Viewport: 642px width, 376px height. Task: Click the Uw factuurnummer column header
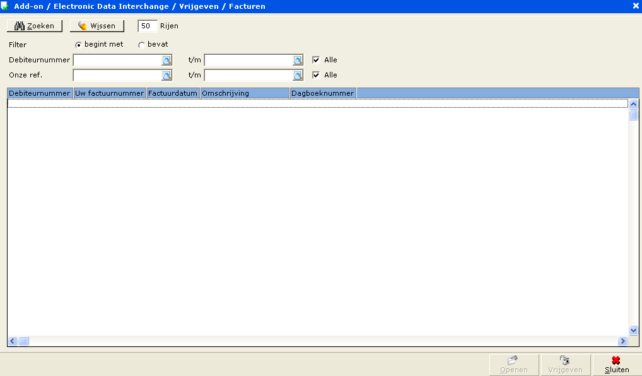click(x=110, y=93)
